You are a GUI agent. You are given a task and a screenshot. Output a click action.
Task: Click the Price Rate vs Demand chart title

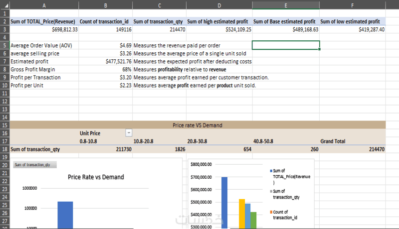[96, 177]
